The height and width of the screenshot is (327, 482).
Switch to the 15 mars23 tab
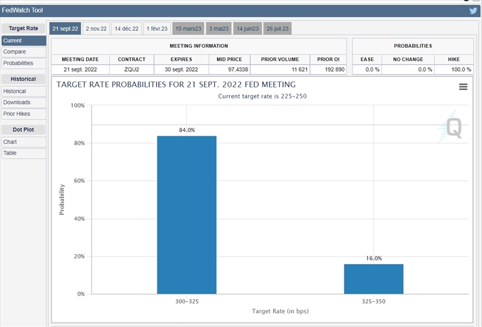188,28
